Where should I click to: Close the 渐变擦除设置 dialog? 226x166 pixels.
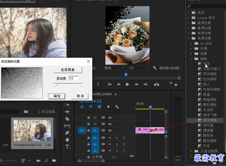pyautogui.click(x=88, y=61)
